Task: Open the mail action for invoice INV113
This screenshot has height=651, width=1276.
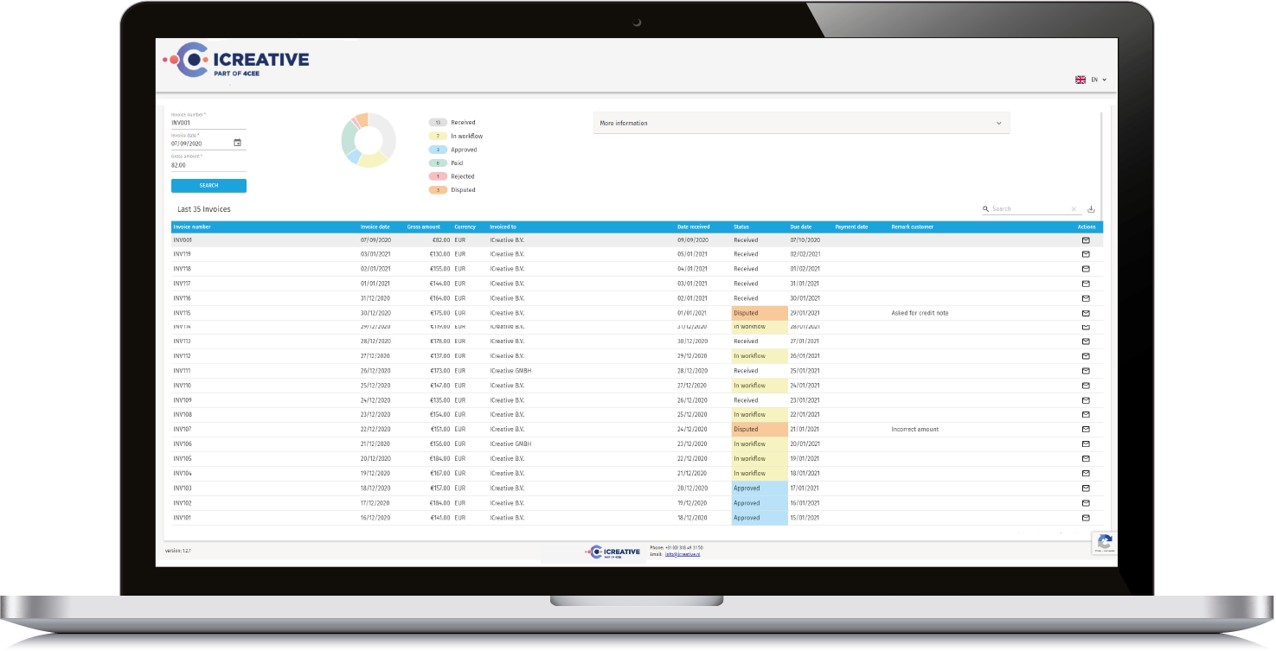Action: 1086,341
